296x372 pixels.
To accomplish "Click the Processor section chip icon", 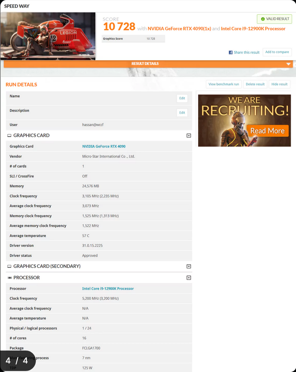I will (10, 278).
